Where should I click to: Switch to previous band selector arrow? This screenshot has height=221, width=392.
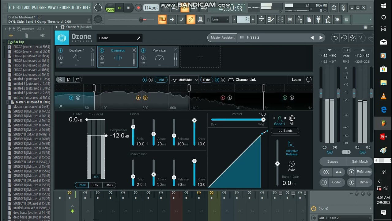274,118
